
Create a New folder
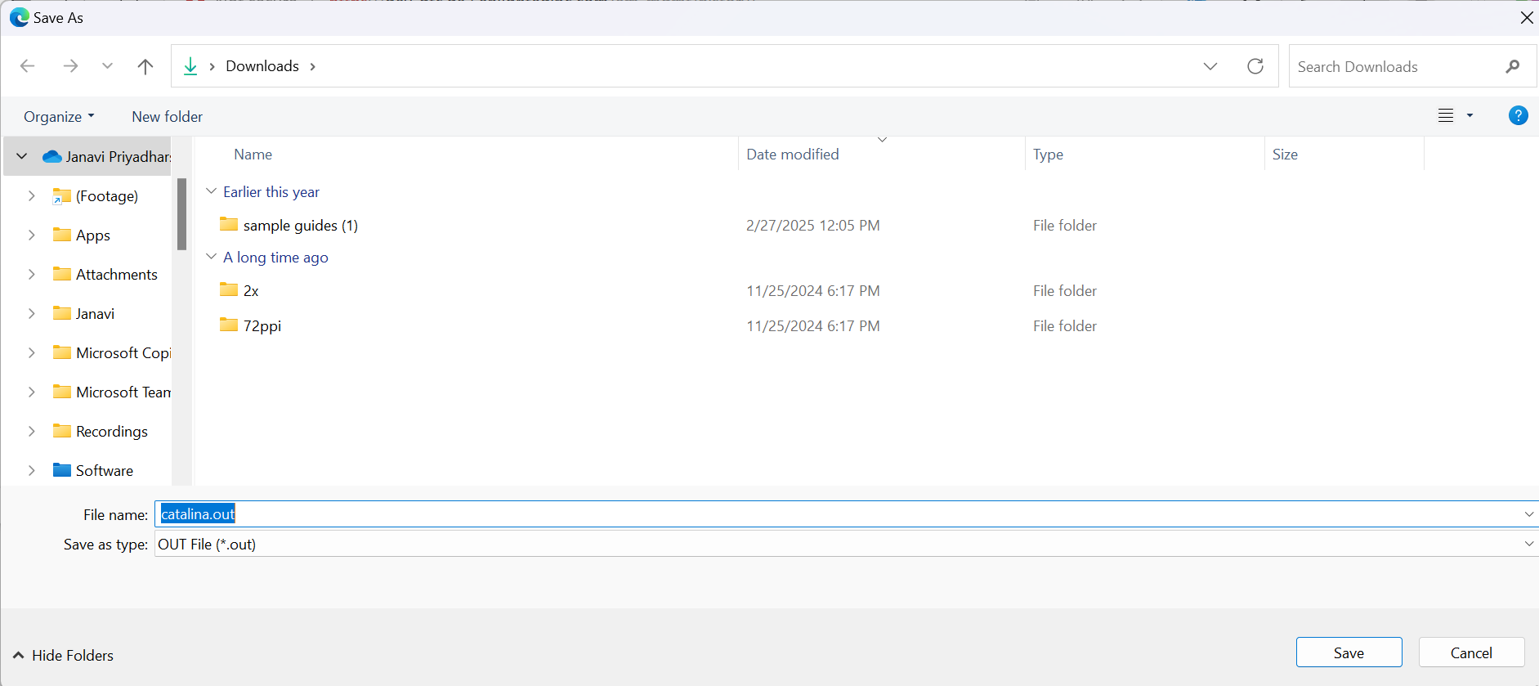tap(168, 117)
